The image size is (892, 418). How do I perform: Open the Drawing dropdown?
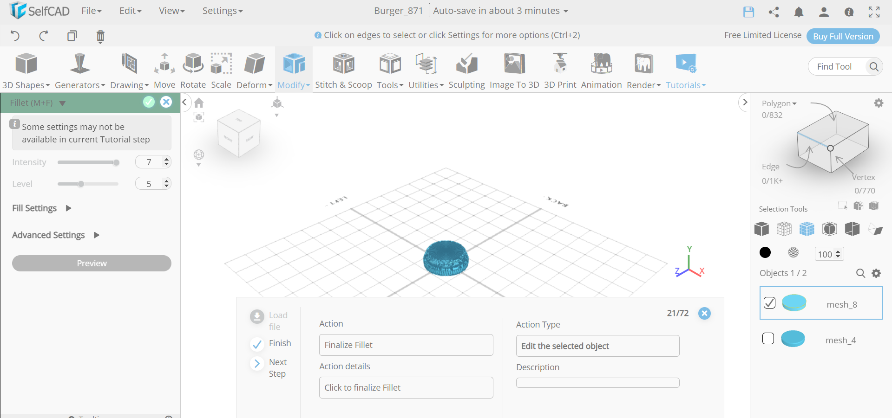[129, 71]
